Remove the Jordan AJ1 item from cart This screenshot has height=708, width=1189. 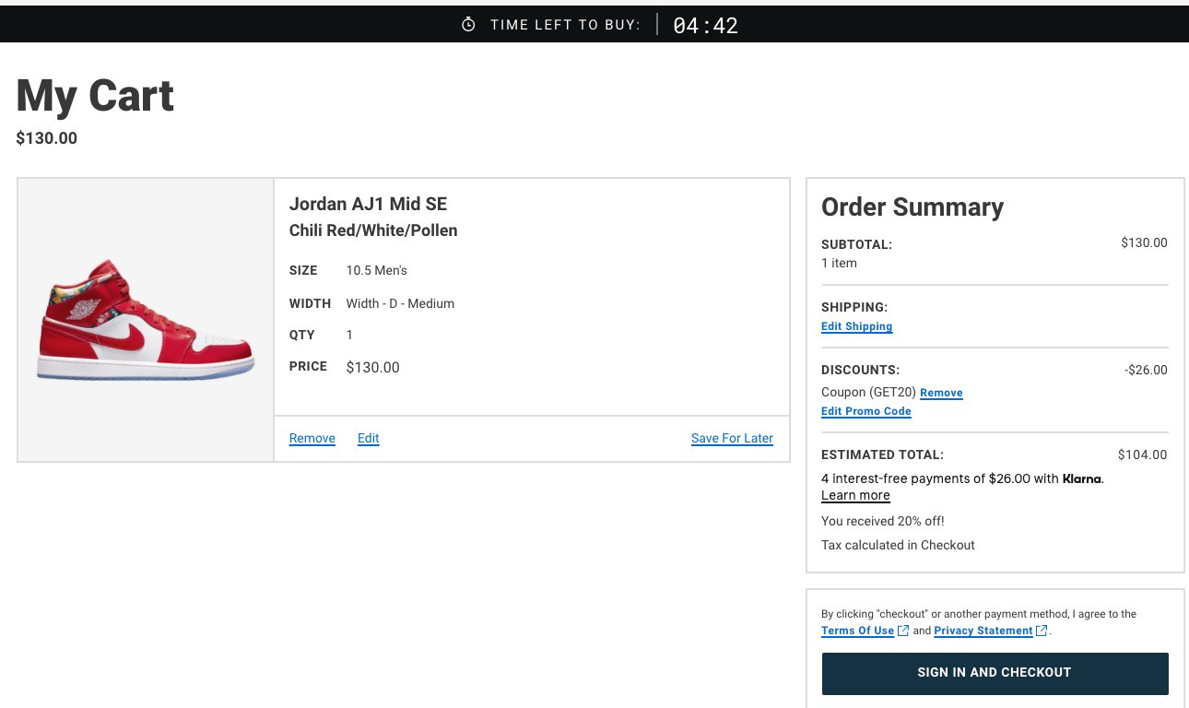[x=312, y=438]
